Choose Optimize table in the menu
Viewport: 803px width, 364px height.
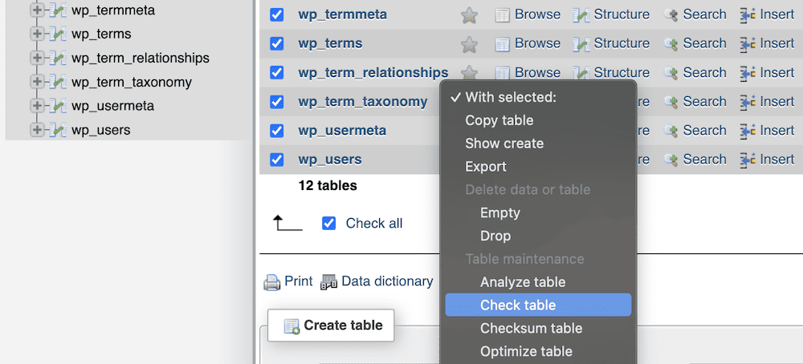[526, 351]
